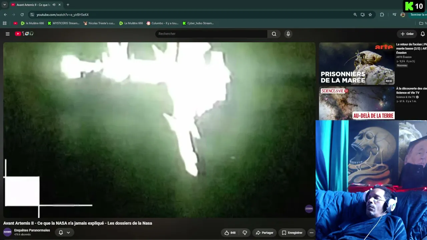This screenshot has height=240, width=427.
Task: Open the browser extensions puzzle icon
Action: coord(382,15)
